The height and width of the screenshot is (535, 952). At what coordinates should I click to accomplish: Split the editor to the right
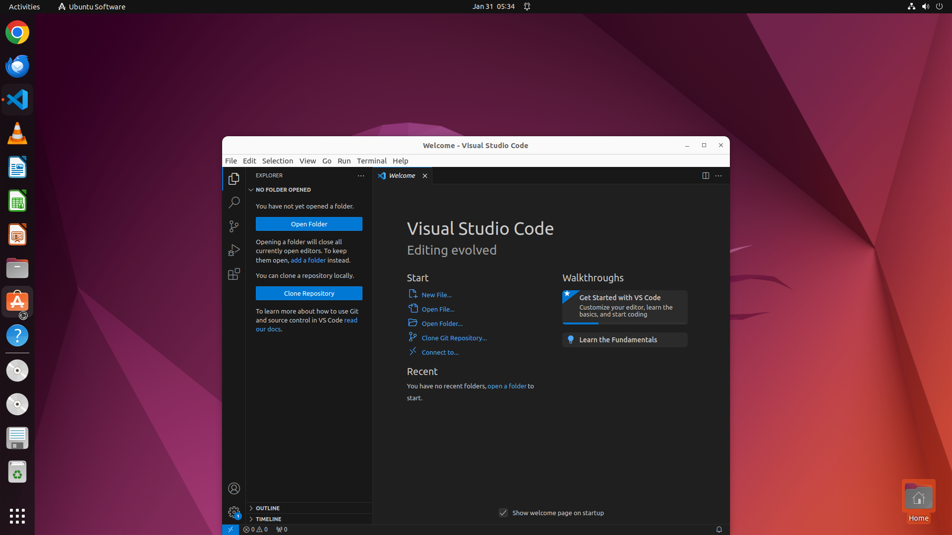click(706, 176)
